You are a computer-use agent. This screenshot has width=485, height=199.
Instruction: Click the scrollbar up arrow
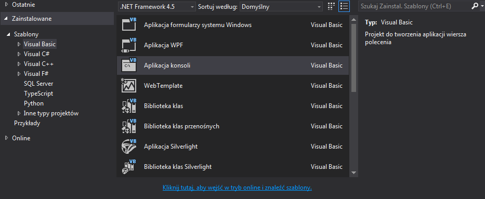coord(354,20)
